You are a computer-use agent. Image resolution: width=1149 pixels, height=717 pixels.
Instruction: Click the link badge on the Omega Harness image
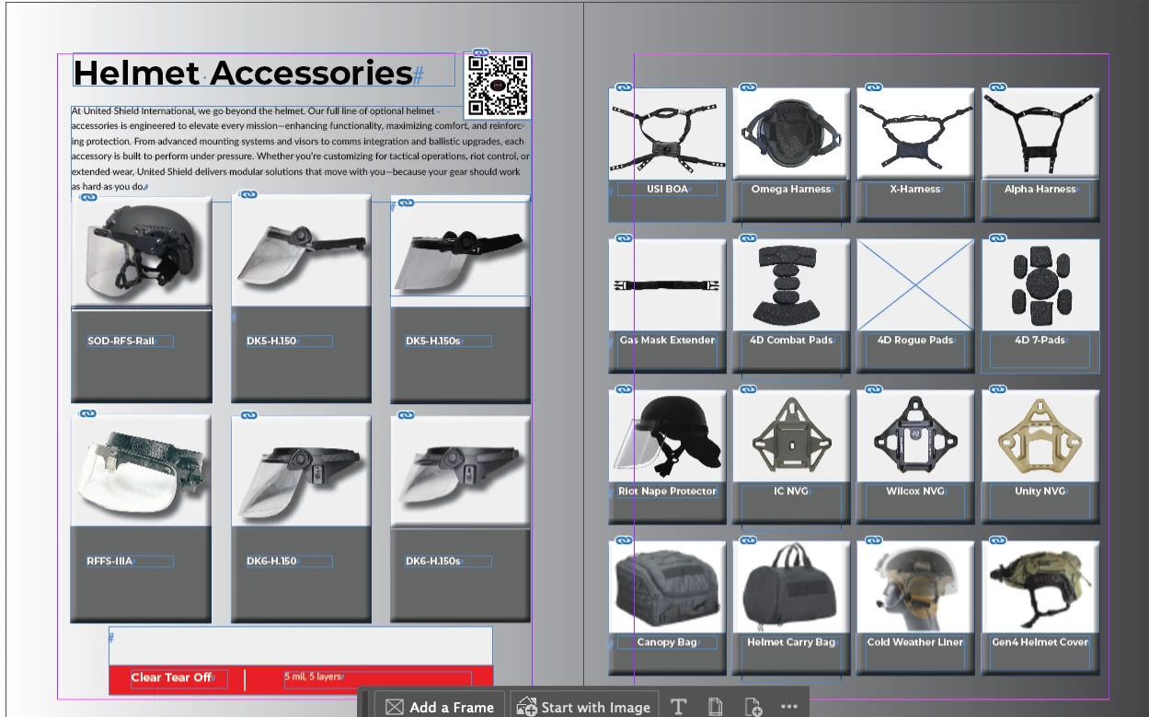coord(749,87)
